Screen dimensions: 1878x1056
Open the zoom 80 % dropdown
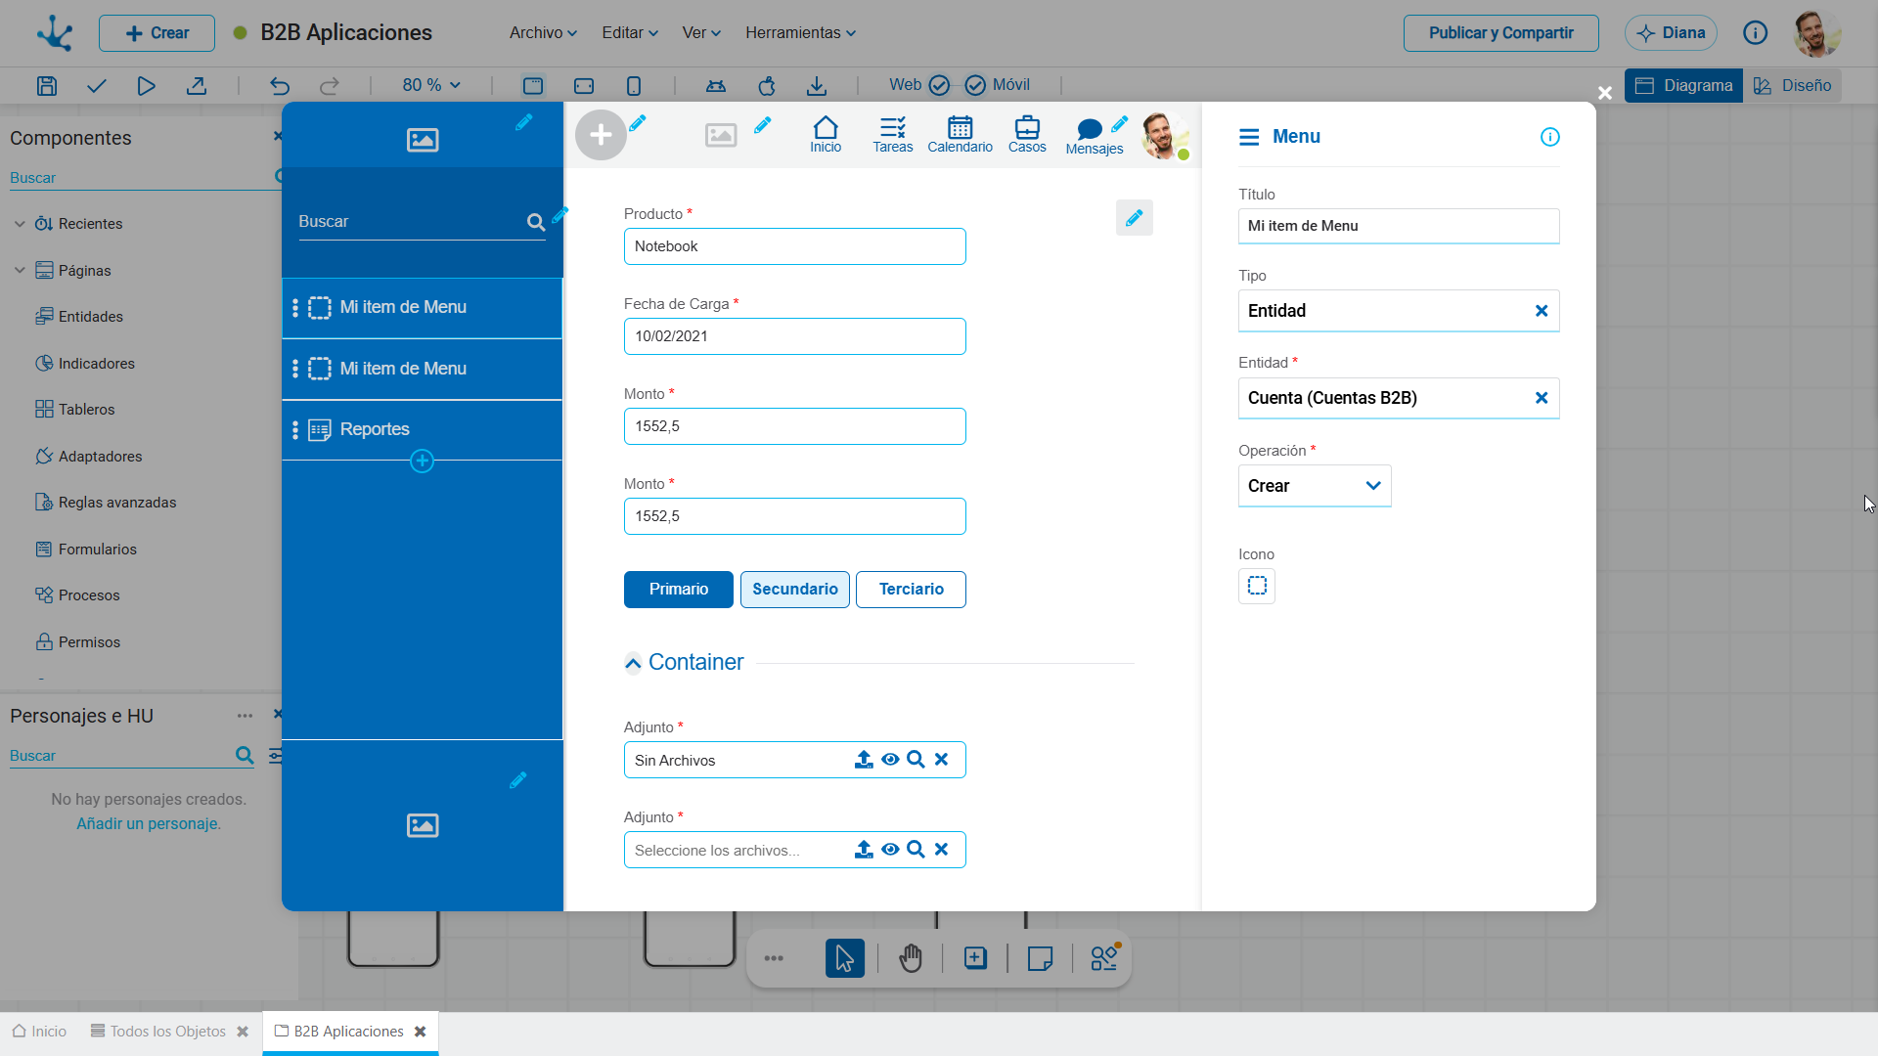pyautogui.click(x=431, y=86)
